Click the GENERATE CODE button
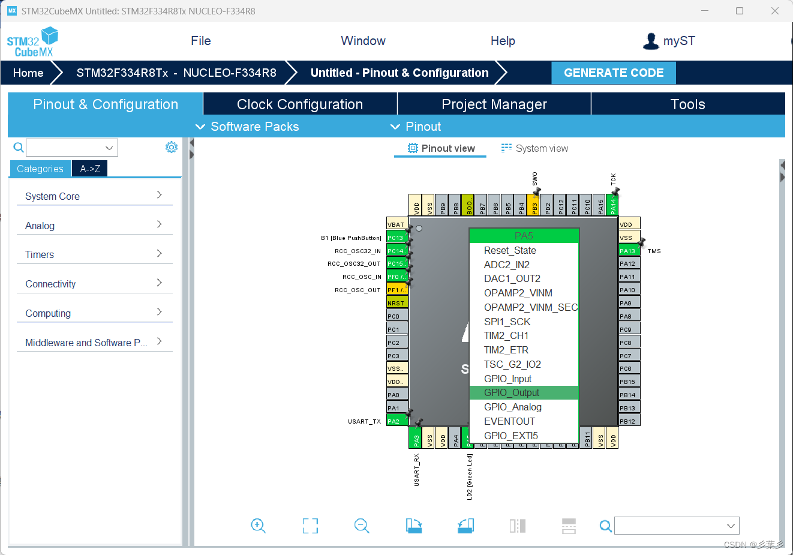The width and height of the screenshot is (793, 555). pyautogui.click(x=614, y=73)
